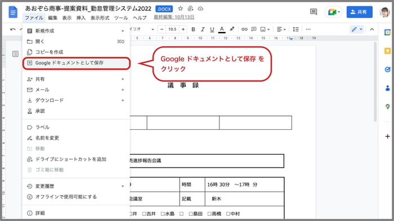The height and width of the screenshot is (221, 394).
Task: Expand the 新規作成 submenu
Action: point(76,30)
